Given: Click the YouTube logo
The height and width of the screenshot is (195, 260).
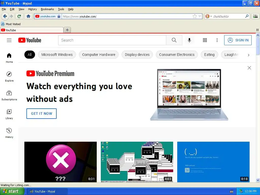Looking at the screenshot, I should [x=30, y=40].
